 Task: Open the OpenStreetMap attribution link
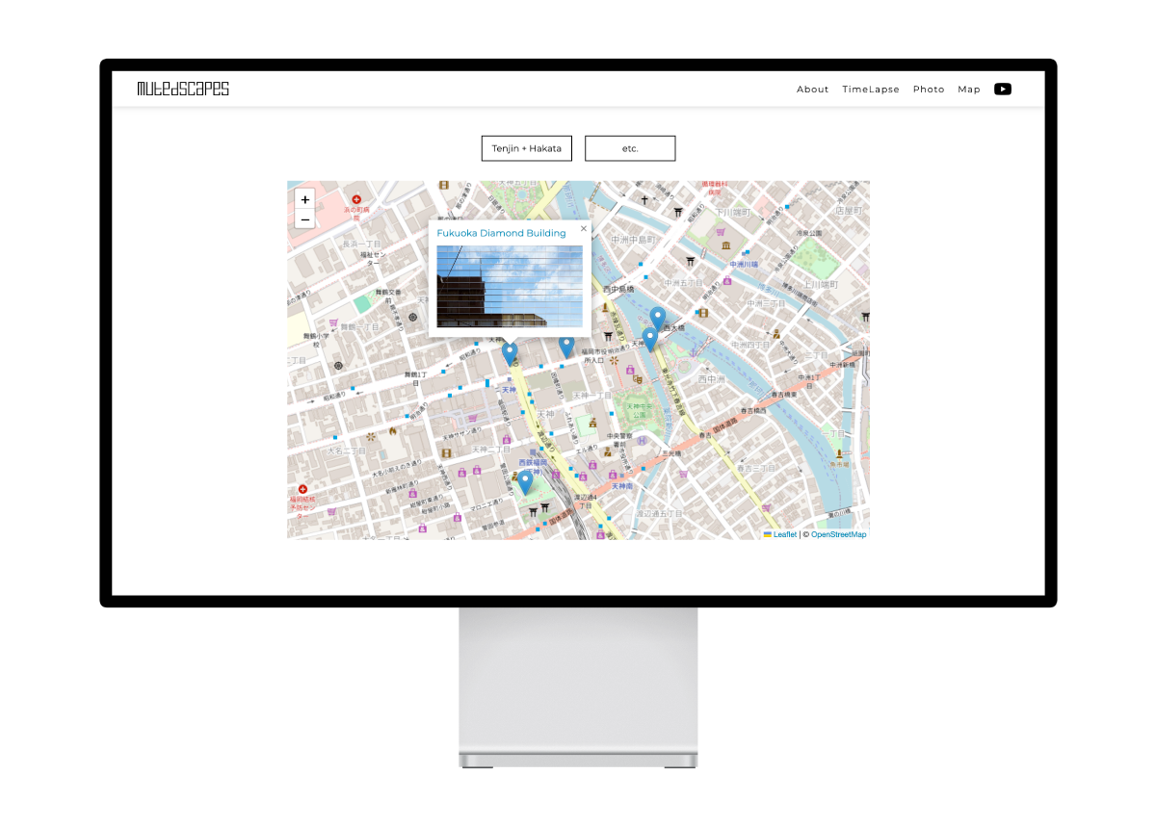tap(838, 534)
